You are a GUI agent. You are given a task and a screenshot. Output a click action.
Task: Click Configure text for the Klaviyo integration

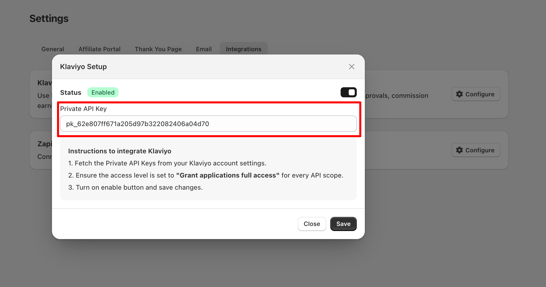(480, 94)
